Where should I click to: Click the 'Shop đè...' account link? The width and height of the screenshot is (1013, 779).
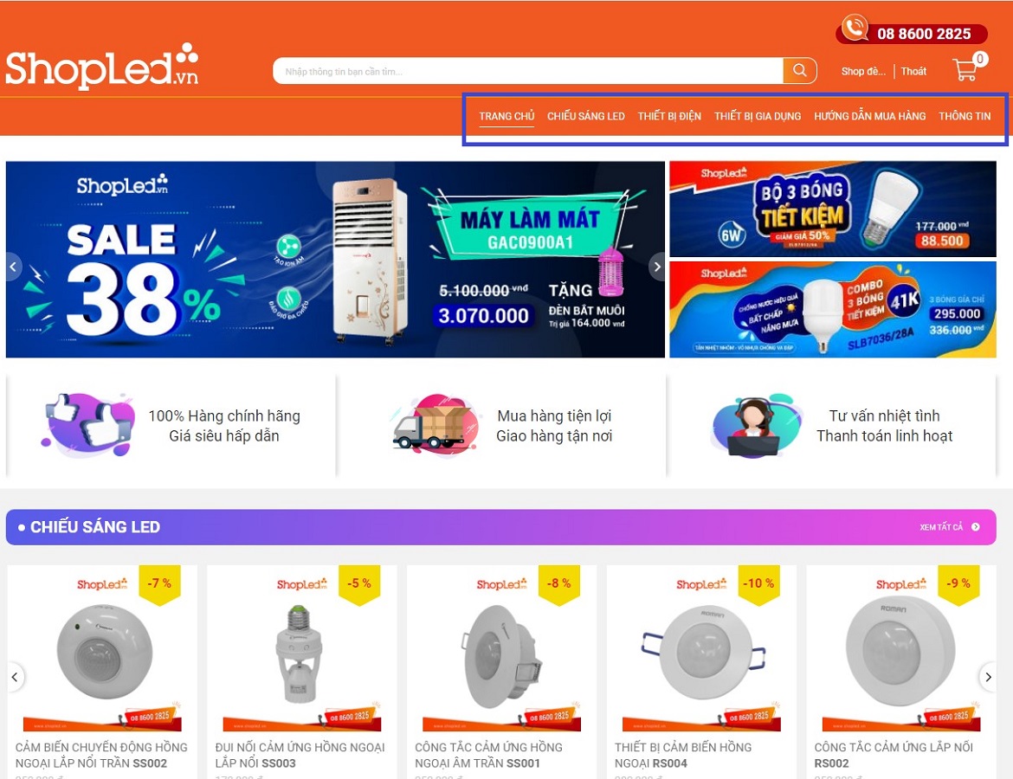point(863,71)
